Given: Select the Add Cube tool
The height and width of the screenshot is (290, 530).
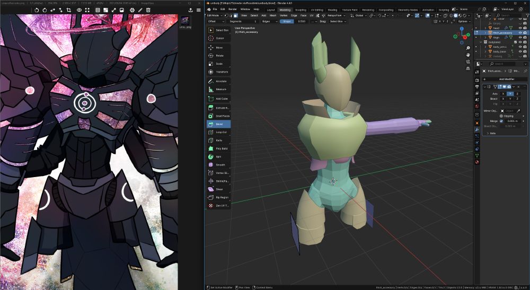Looking at the screenshot, I should (219, 99).
